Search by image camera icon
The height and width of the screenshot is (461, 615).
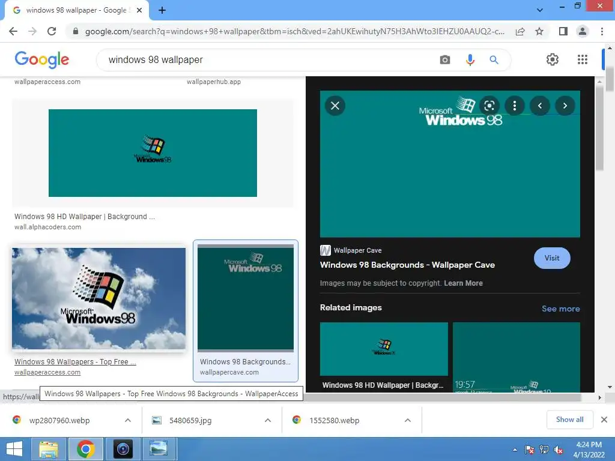445,60
